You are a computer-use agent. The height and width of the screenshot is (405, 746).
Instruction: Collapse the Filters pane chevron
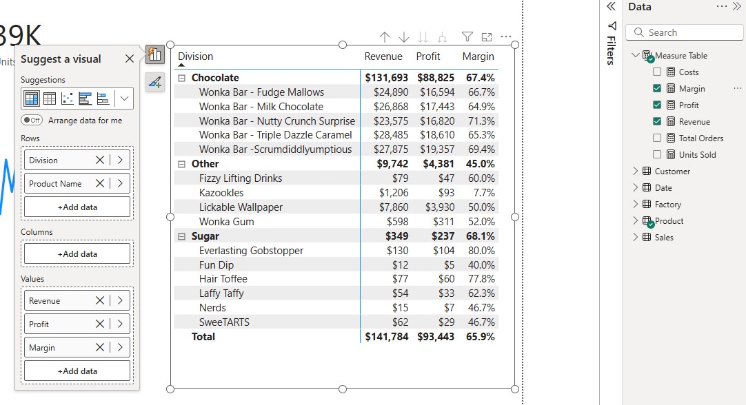(612, 6)
